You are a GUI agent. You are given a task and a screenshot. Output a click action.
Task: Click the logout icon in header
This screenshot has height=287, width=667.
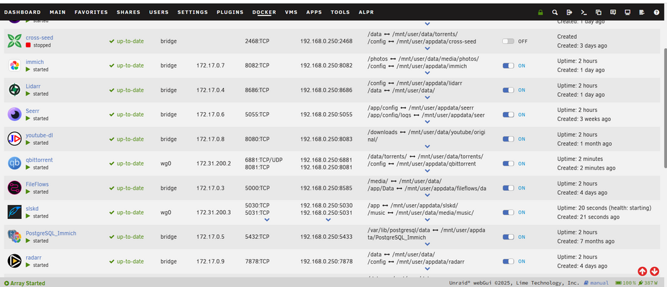[569, 13]
